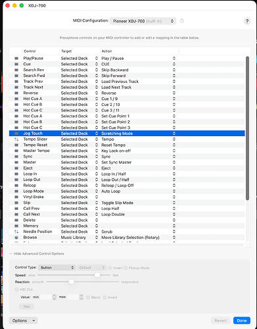Click the Action column header

(106, 51)
